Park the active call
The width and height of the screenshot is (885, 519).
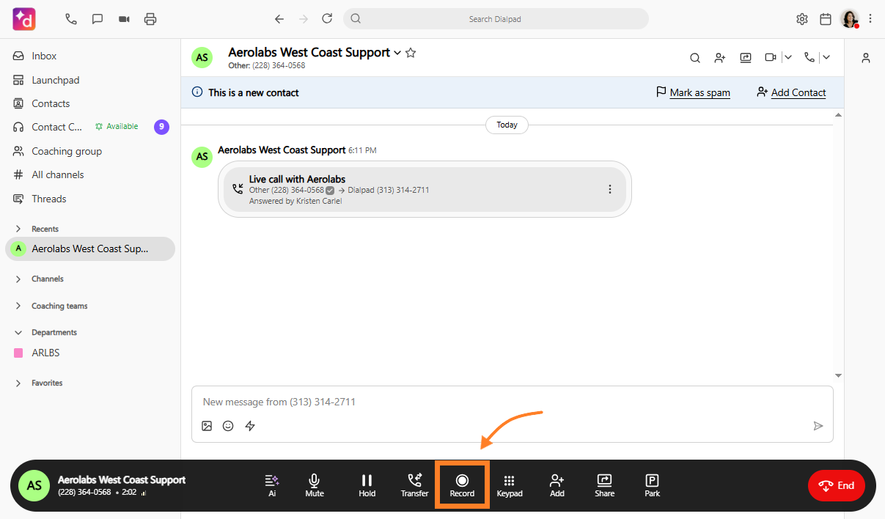click(x=653, y=485)
